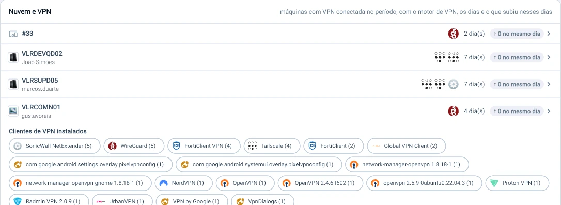
Task: Click '4 dia(s)' in the VLRCOMN01 row
Action: tap(474, 111)
